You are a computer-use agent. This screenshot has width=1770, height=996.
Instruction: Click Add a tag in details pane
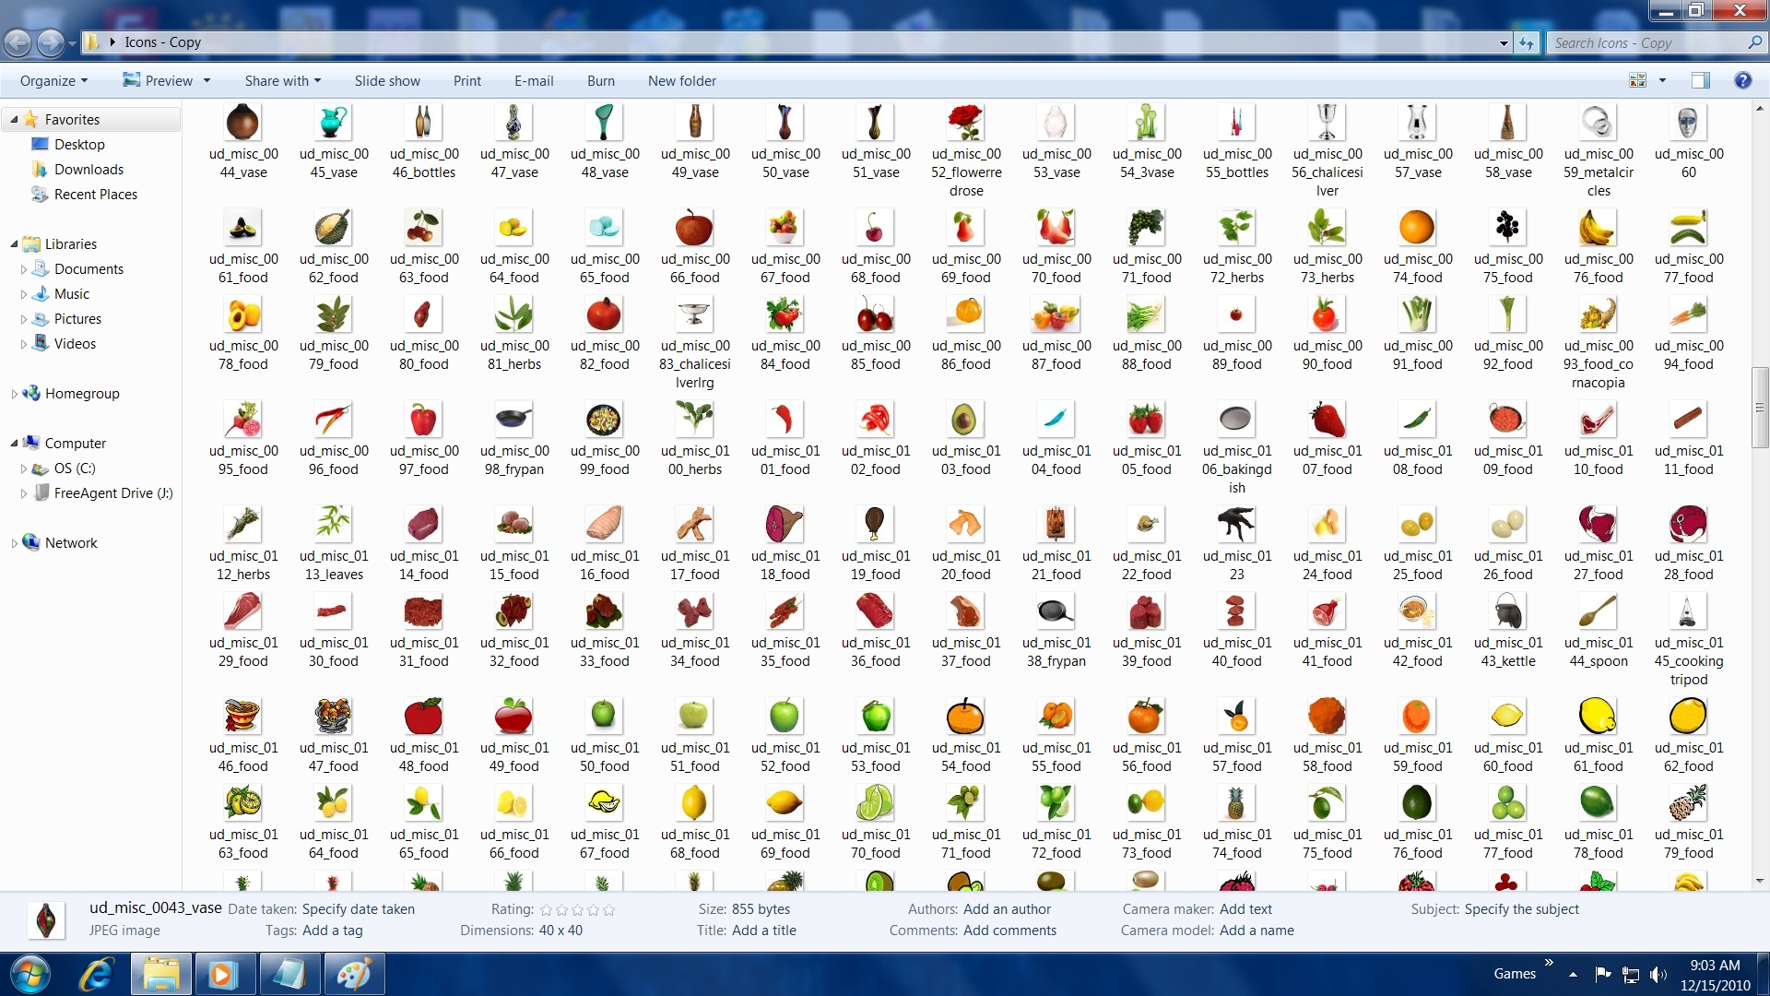(x=333, y=931)
